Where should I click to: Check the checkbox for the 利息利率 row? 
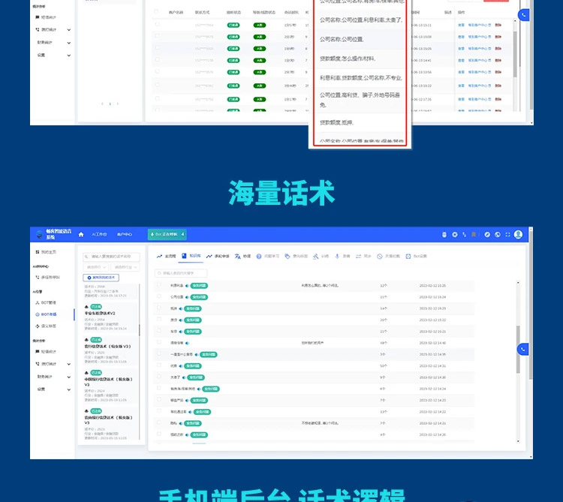coord(159,286)
